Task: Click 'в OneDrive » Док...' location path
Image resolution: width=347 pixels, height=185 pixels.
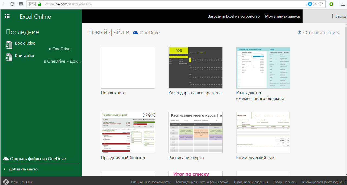Action: click(62, 61)
